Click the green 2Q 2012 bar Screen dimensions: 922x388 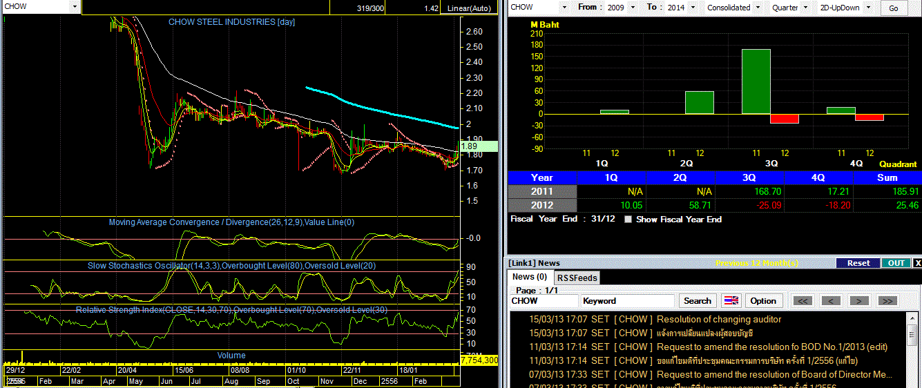[700, 103]
